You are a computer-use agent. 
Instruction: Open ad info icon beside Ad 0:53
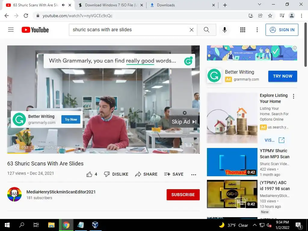point(32,147)
